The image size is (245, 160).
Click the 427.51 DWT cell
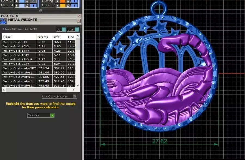59,77
